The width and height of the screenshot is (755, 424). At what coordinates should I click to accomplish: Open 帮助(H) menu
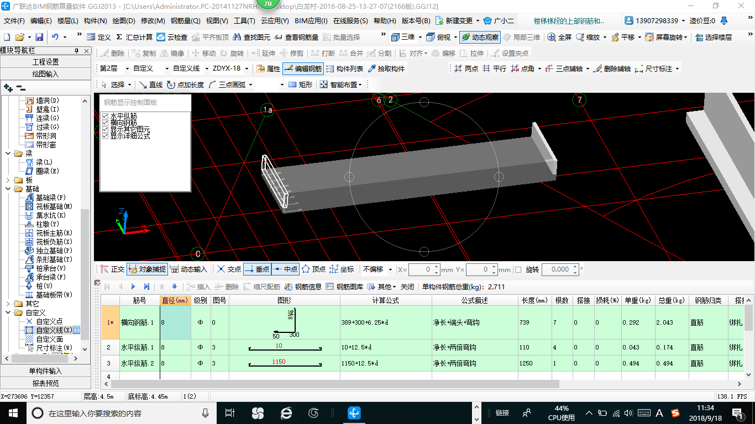[x=385, y=21]
